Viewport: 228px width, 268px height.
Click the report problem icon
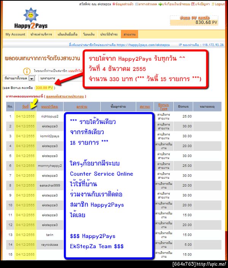click(193, 4)
